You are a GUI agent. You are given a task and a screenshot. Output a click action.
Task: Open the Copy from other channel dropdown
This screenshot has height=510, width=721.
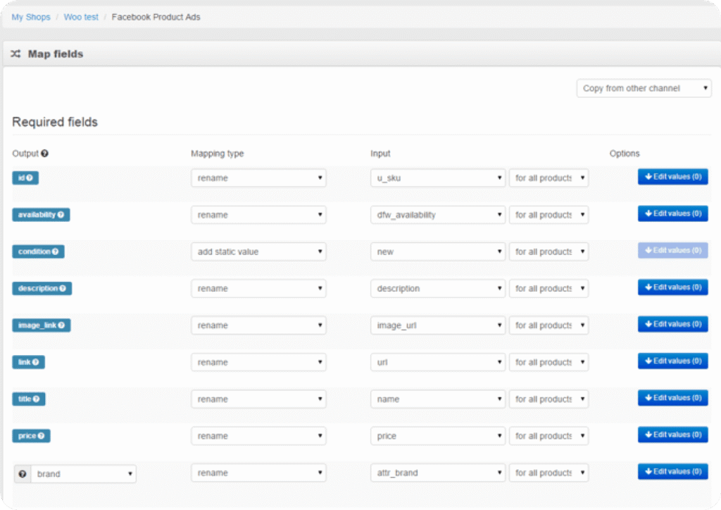pyautogui.click(x=644, y=89)
